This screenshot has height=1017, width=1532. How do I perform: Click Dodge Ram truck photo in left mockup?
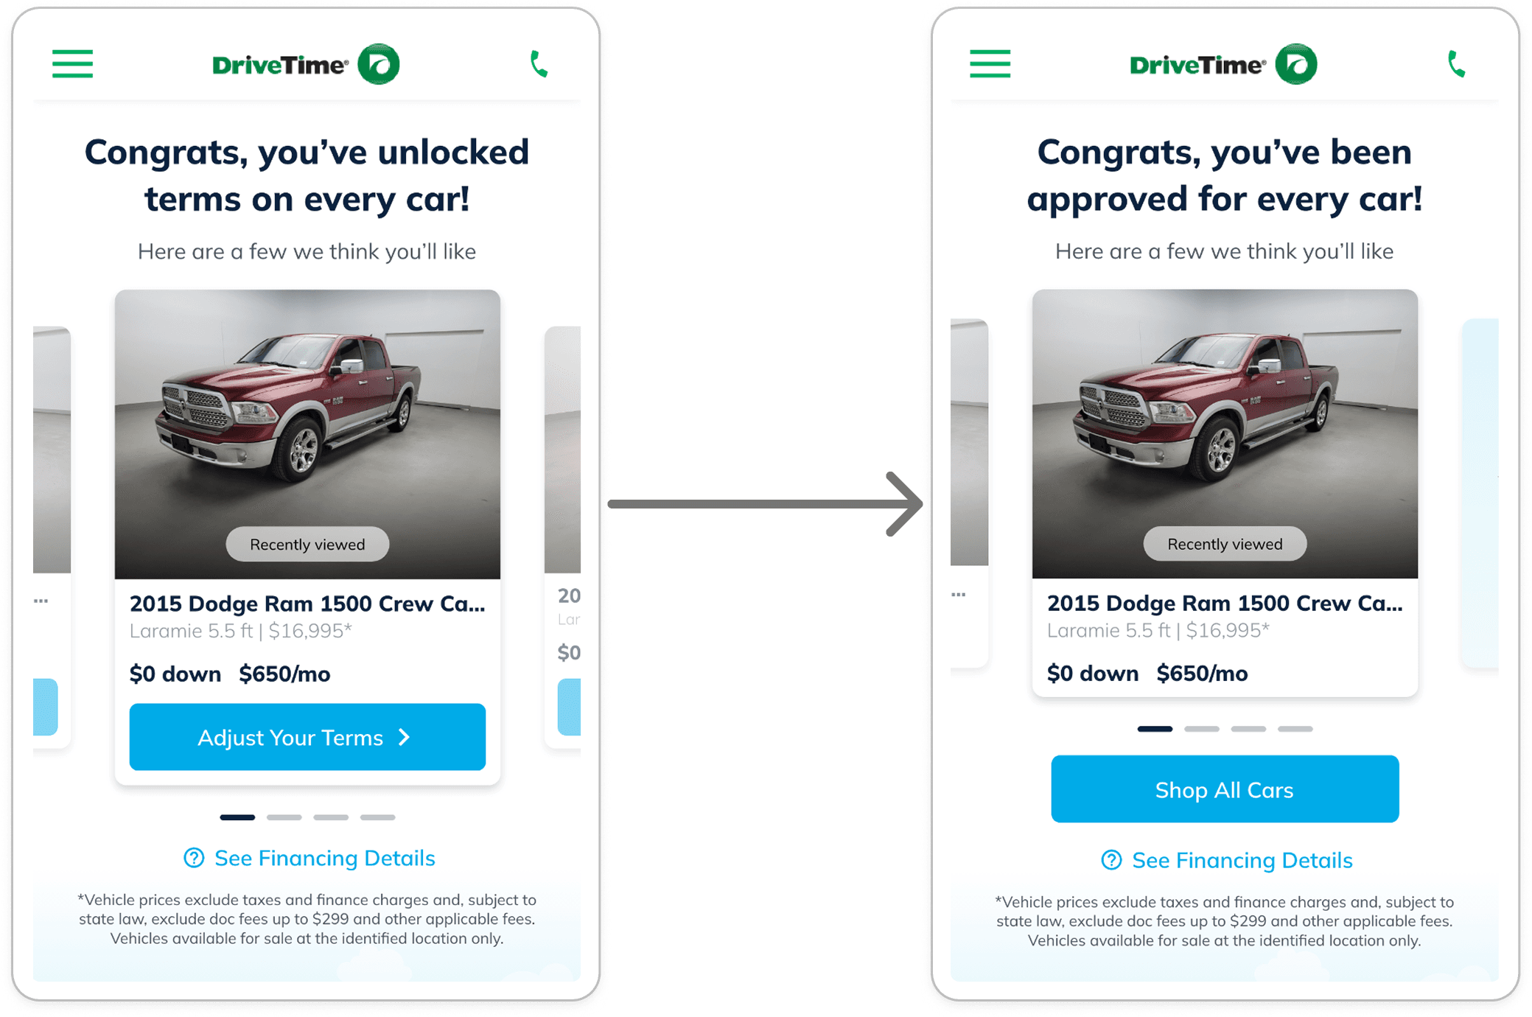click(x=307, y=434)
